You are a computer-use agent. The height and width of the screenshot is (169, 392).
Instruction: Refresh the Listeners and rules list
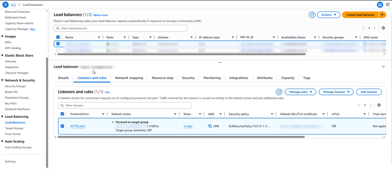[x=279, y=92]
